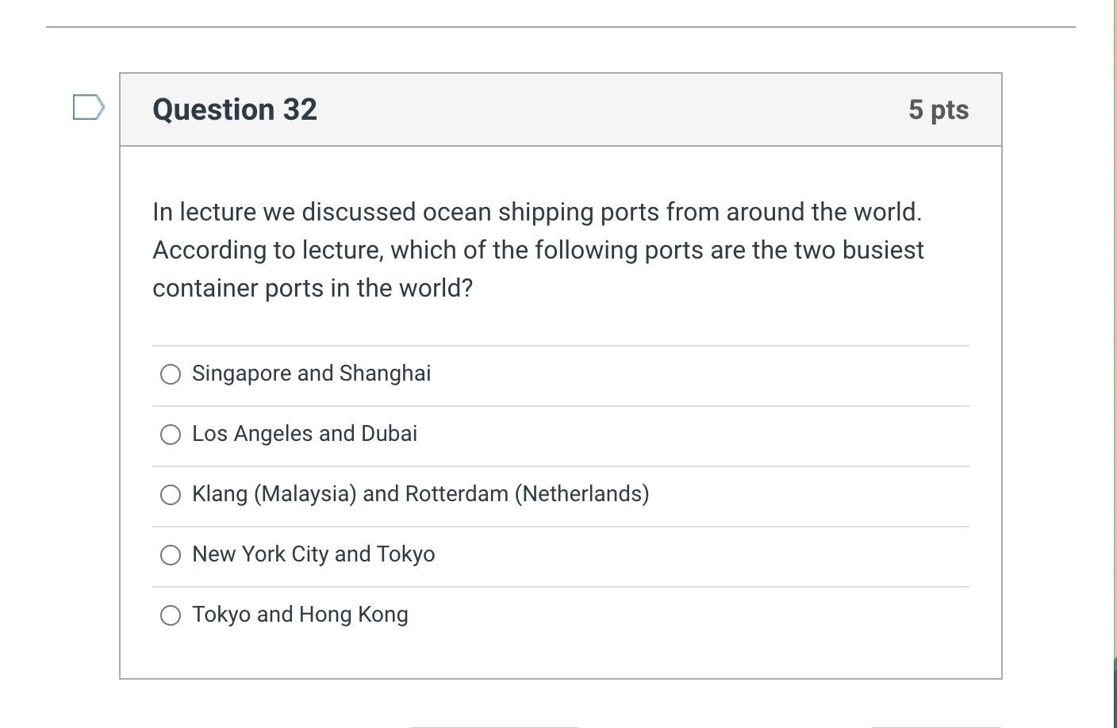
Task: Click the answer text Los Angeles and Dubai
Action: [305, 434]
